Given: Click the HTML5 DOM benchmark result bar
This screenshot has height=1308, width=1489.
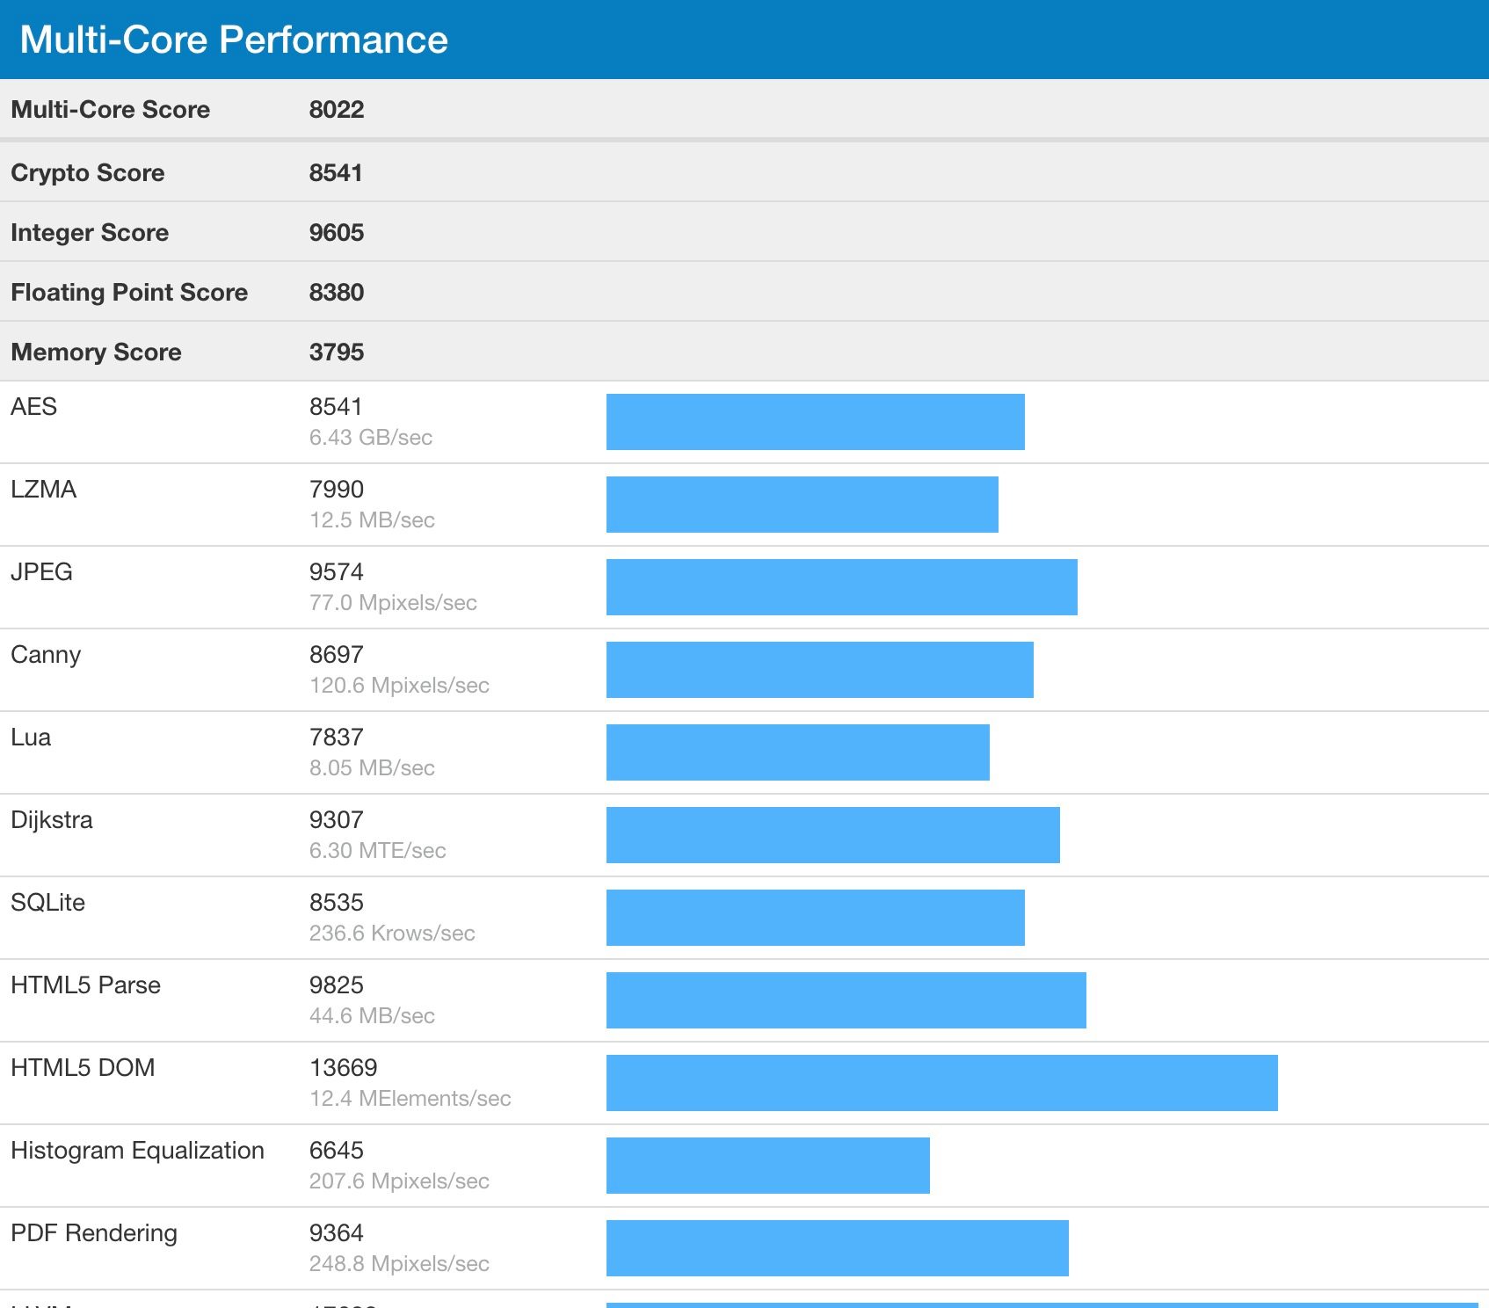Looking at the screenshot, I should (x=941, y=1083).
